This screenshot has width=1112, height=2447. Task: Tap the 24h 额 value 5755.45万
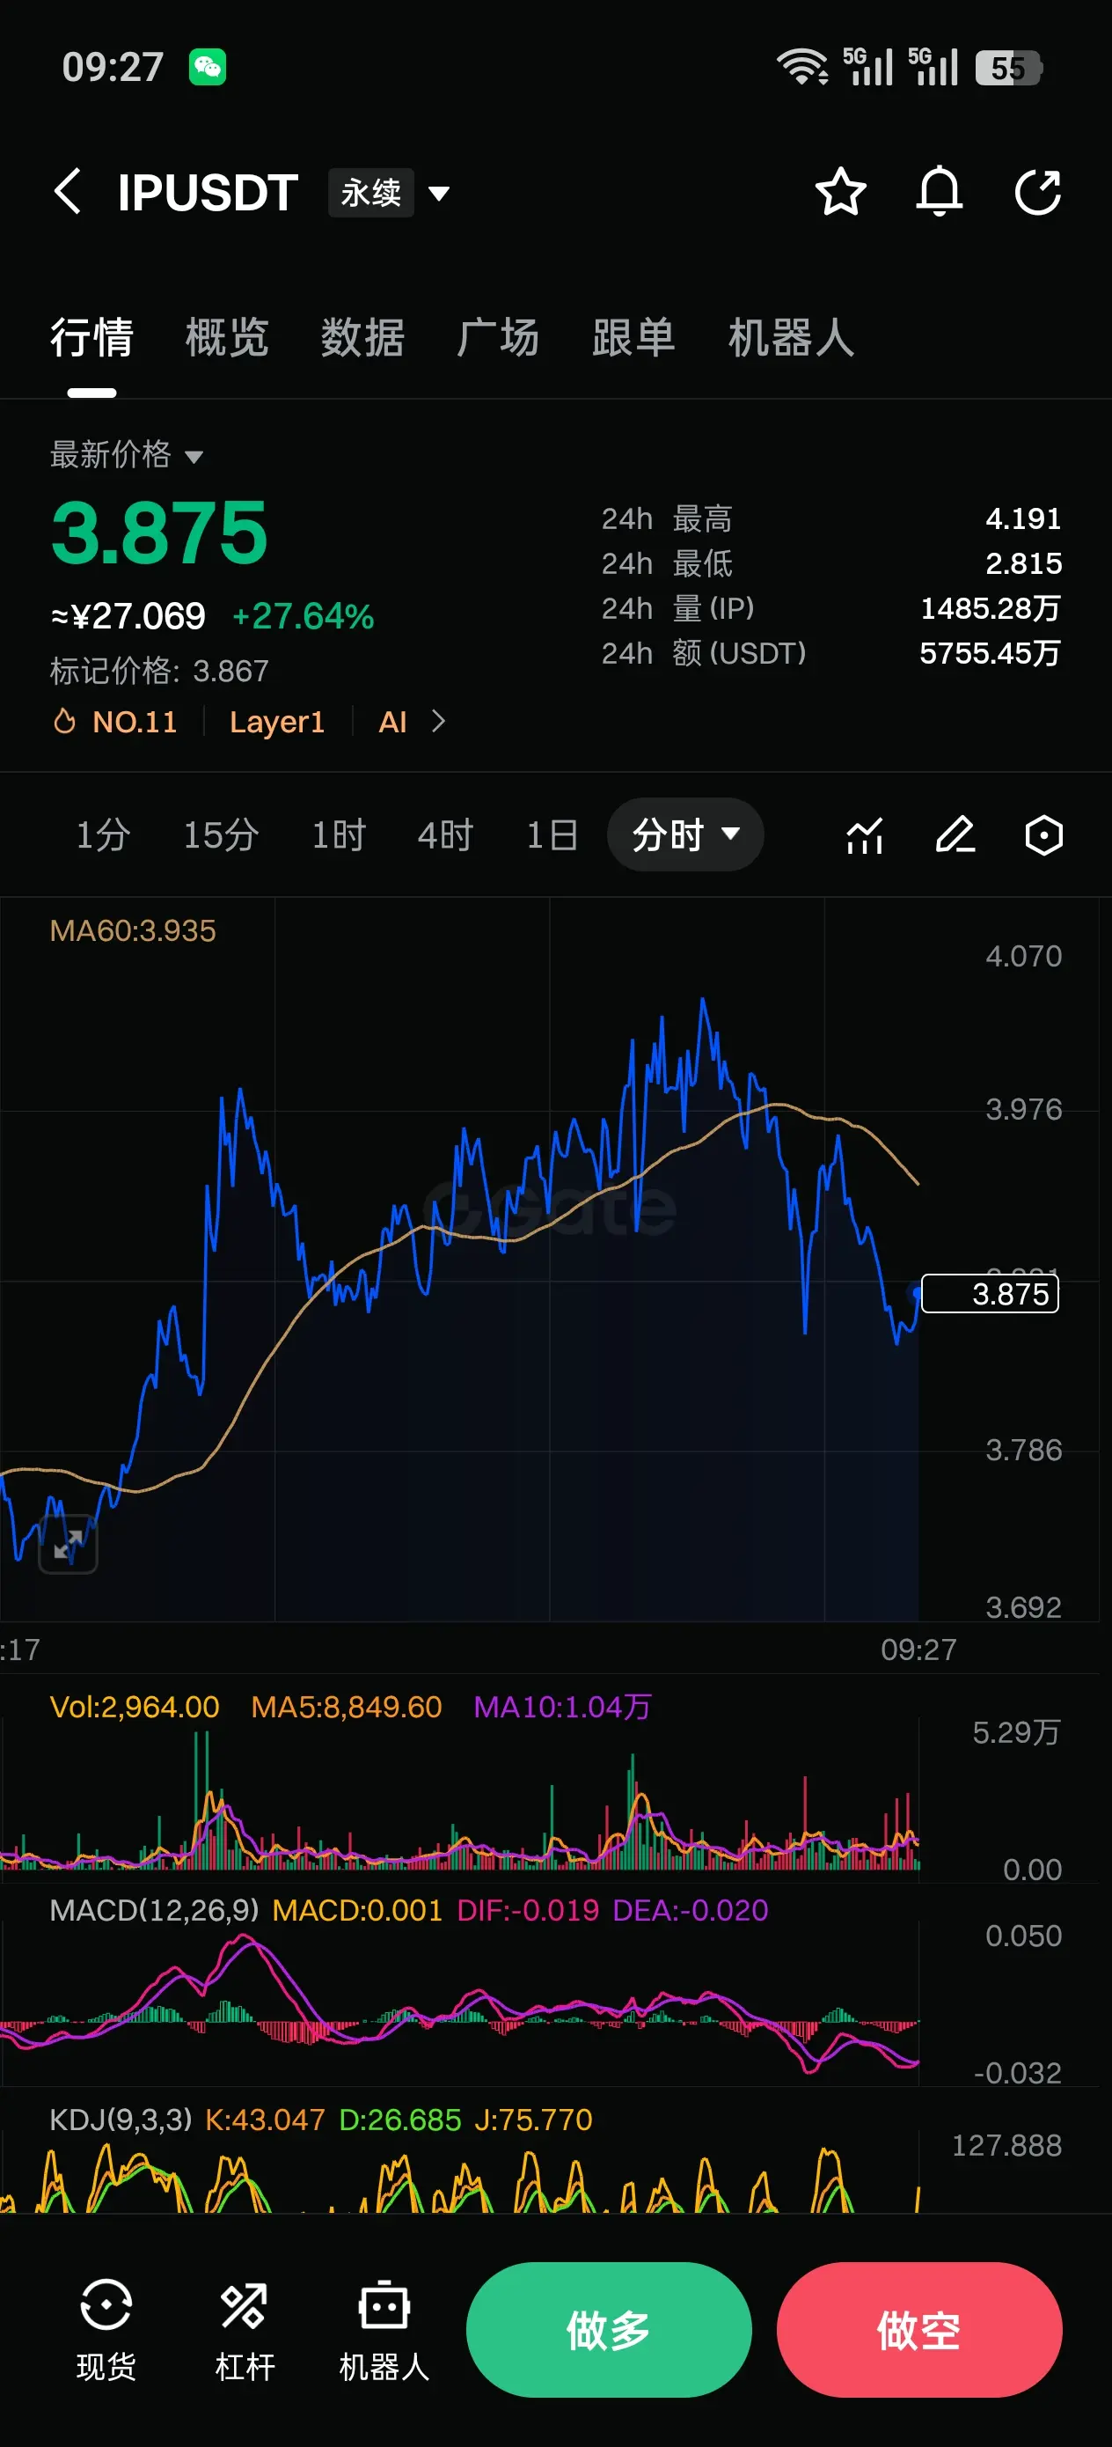tap(991, 652)
